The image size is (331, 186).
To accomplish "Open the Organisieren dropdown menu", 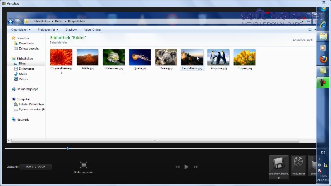I will 21,29.
